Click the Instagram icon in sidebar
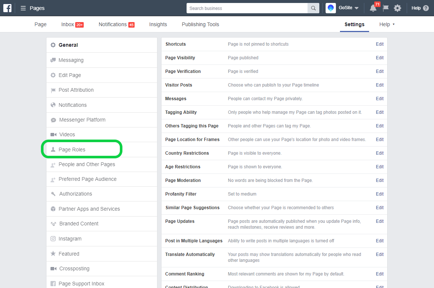 click(53, 239)
